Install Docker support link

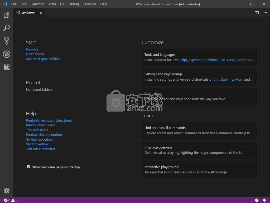point(242,60)
